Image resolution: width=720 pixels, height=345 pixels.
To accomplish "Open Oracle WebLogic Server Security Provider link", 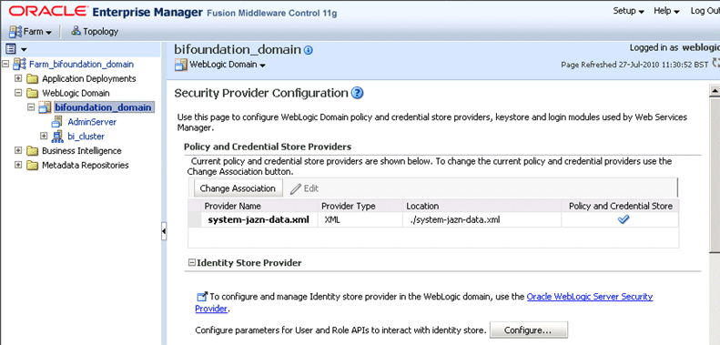I will pos(424,303).
